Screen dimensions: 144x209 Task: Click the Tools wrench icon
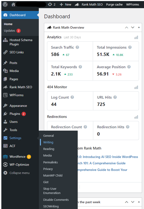point(5,130)
